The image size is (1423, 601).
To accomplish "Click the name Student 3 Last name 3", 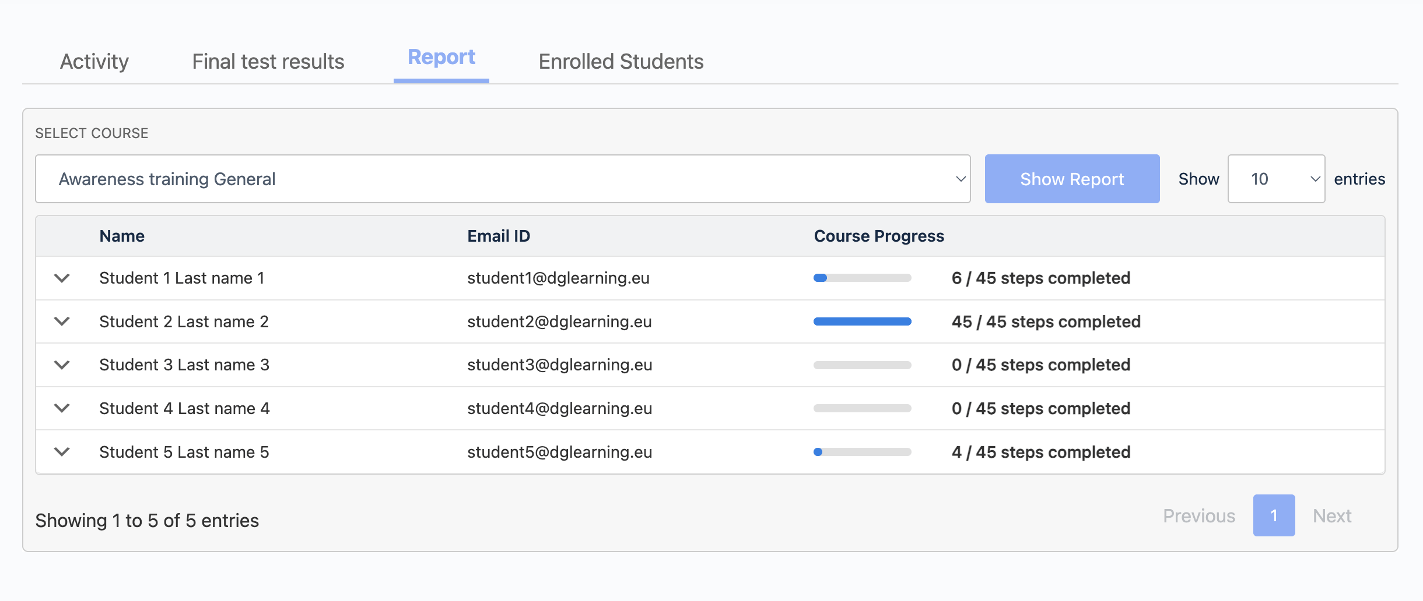I will [184, 365].
